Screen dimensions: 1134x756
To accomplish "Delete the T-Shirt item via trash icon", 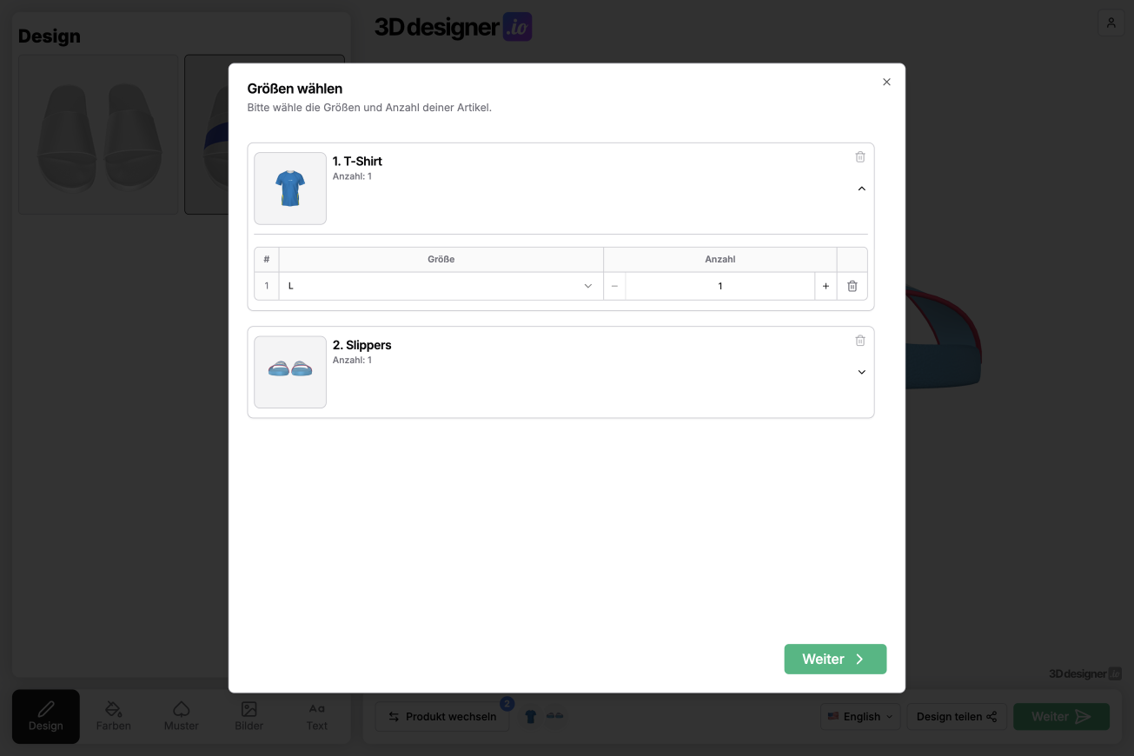I will click(859, 157).
